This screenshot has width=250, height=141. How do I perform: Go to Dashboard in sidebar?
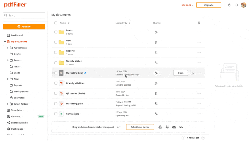[x=17, y=35]
